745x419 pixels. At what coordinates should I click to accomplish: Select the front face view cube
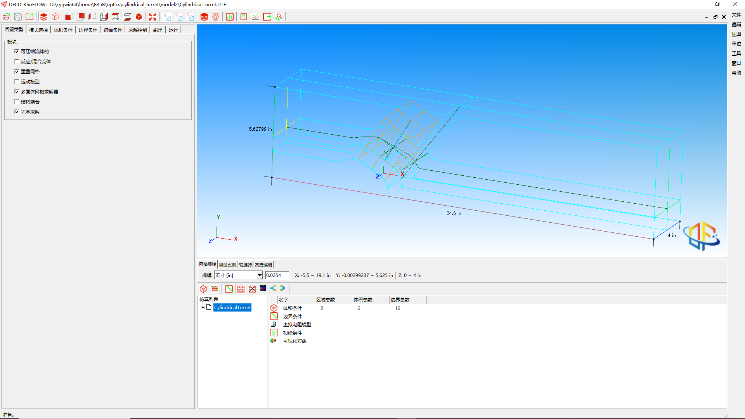click(69, 17)
